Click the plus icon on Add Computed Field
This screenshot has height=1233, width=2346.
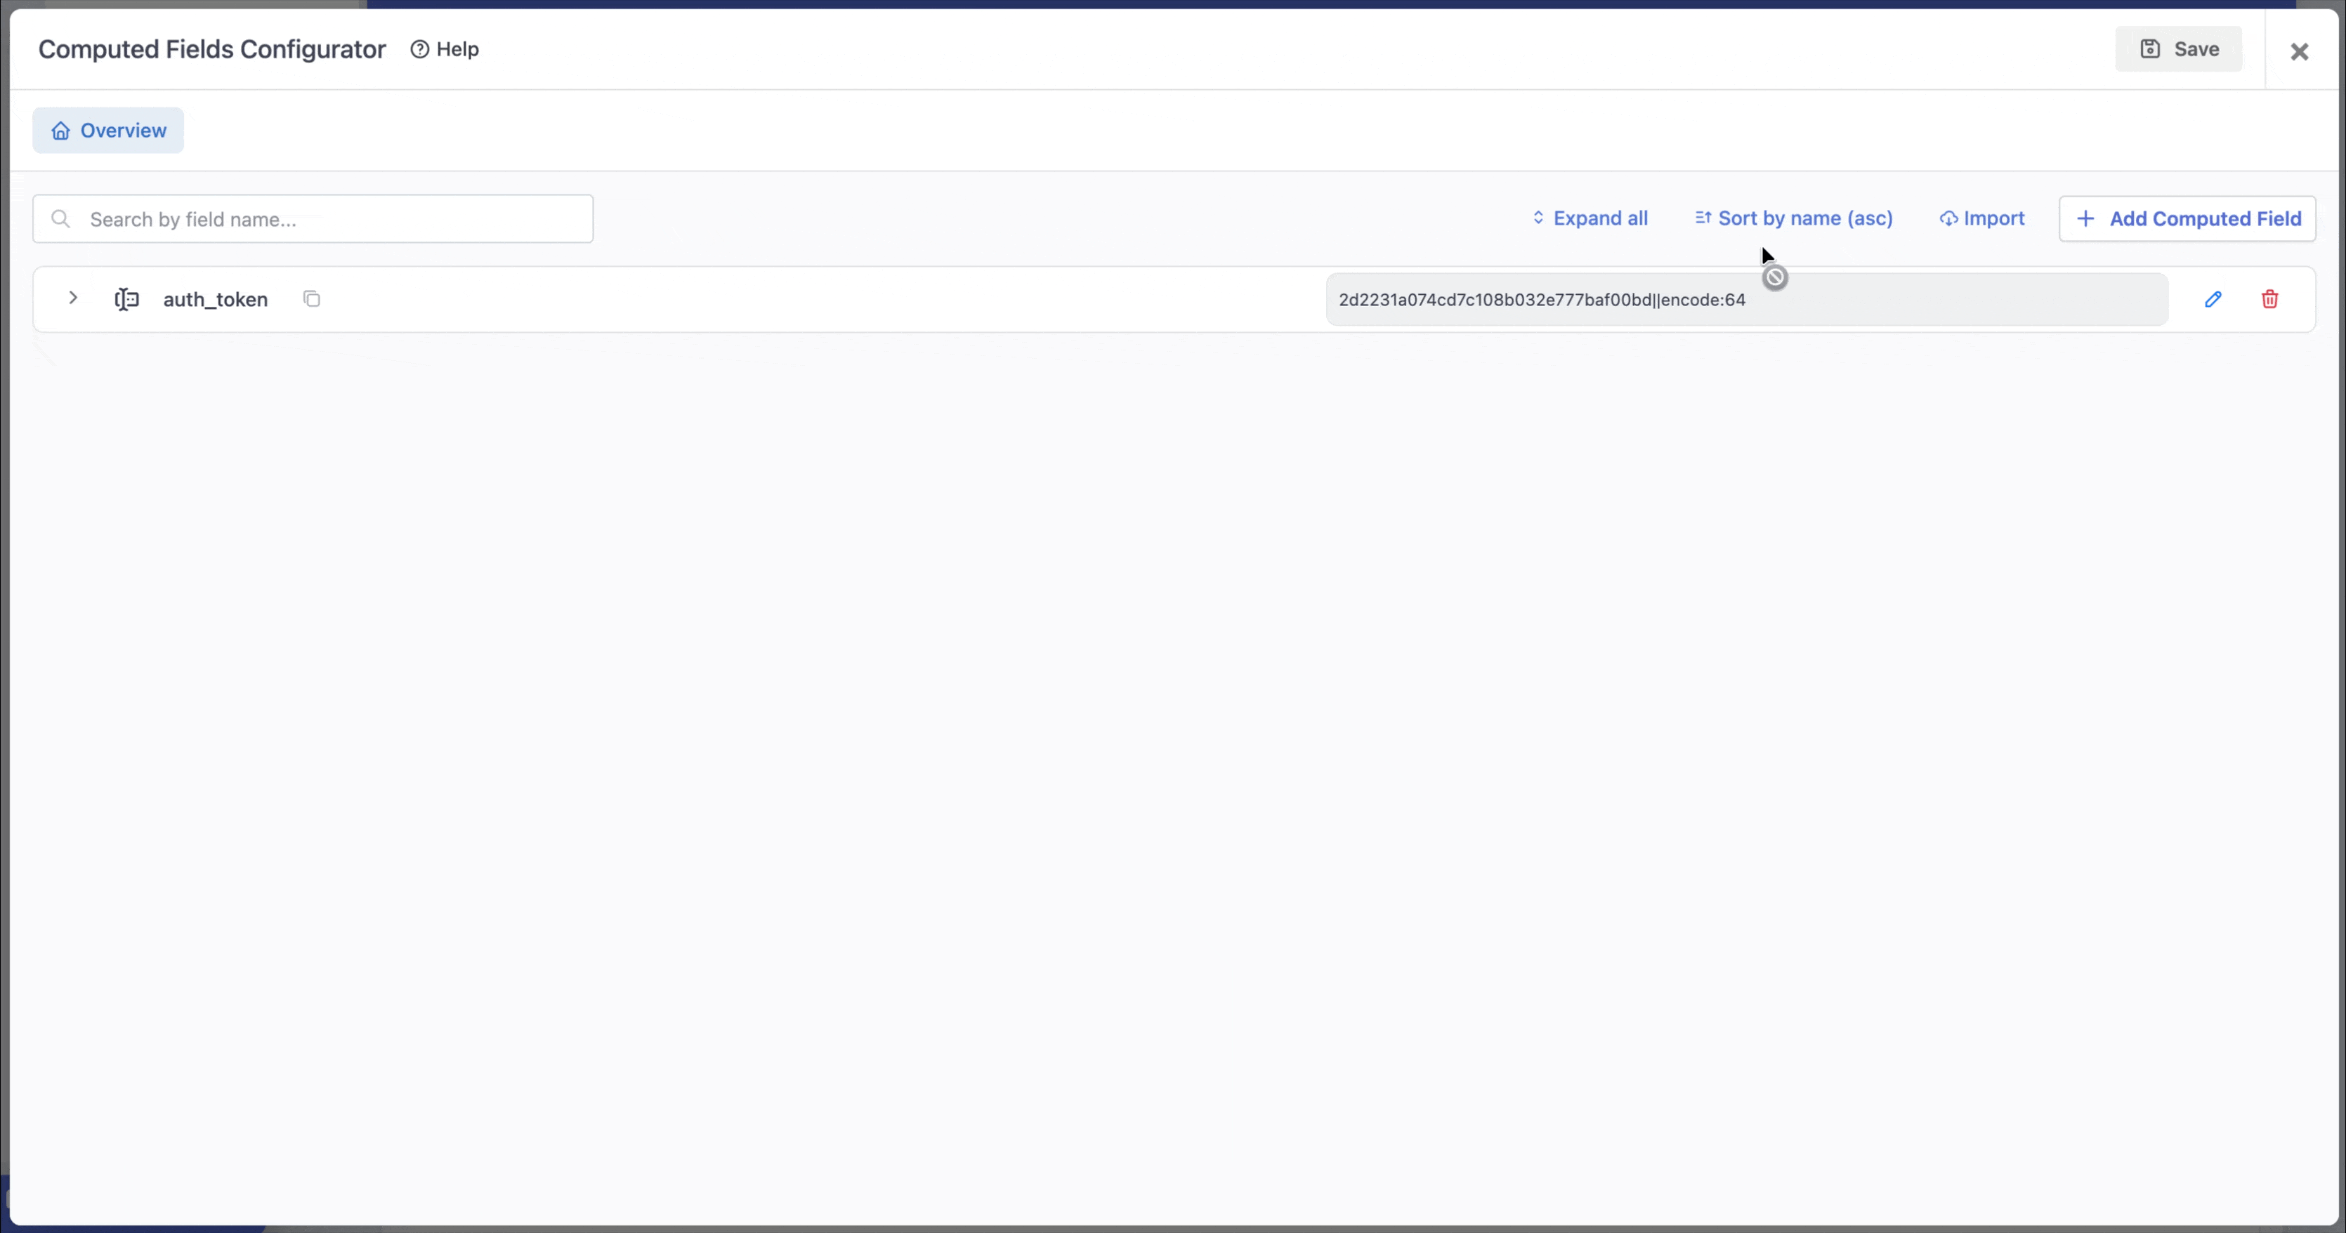2085,218
